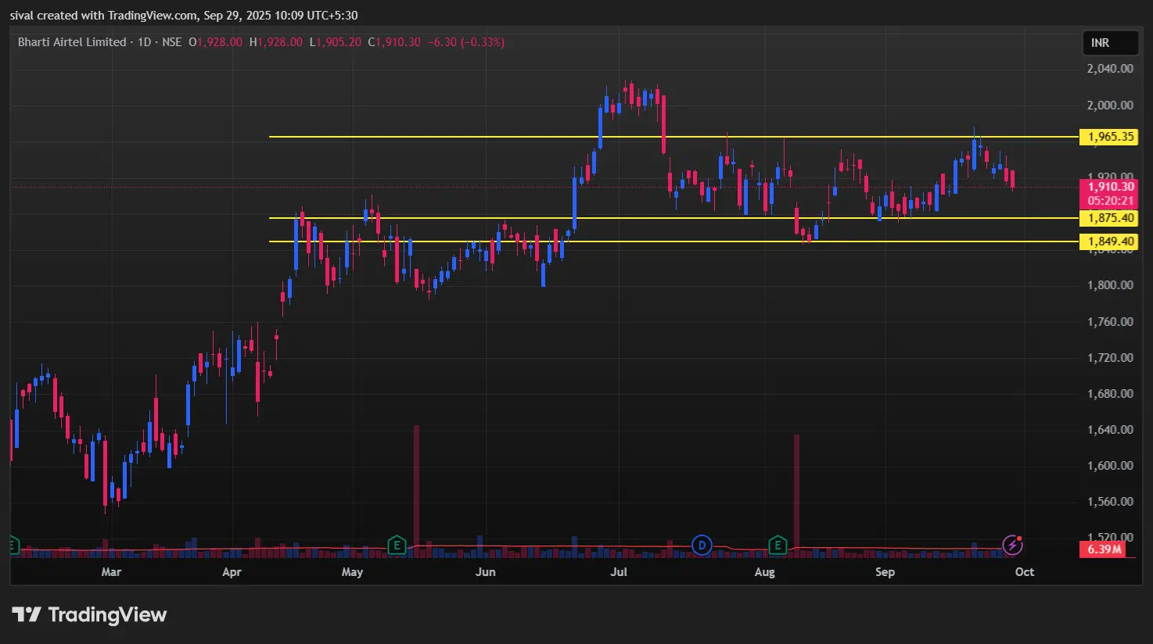Screen dimensions: 1153x644
Task: Click the red 1,910.30 current price label
Action: [1109, 187]
